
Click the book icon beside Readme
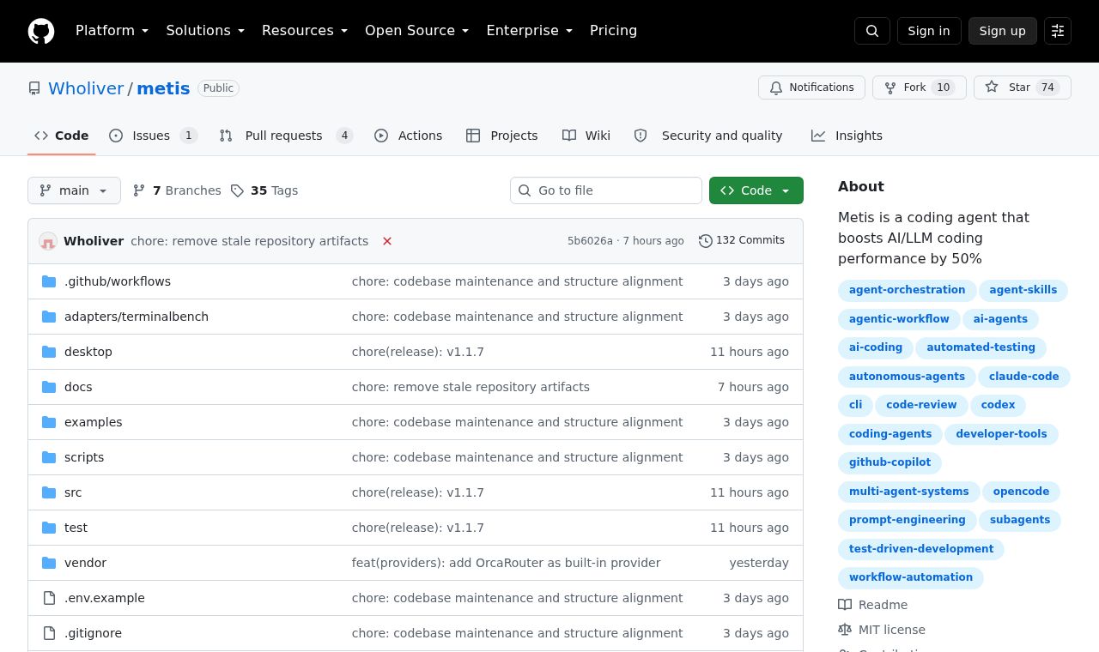pyautogui.click(x=845, y=605)
